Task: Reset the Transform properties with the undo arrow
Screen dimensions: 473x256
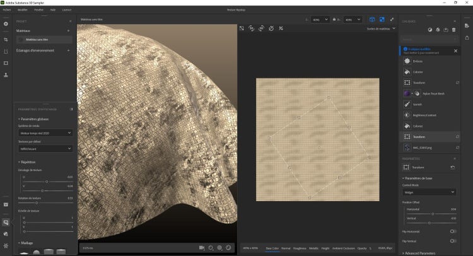Action: (x=452, y=167)
